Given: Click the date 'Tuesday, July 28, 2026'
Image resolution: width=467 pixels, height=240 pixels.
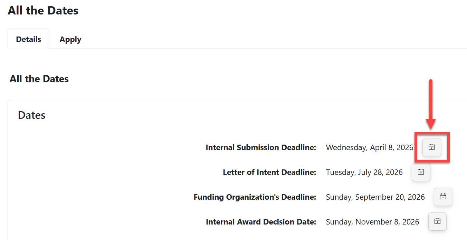Looking at the screenshot, I should click(x=364, y=172).
